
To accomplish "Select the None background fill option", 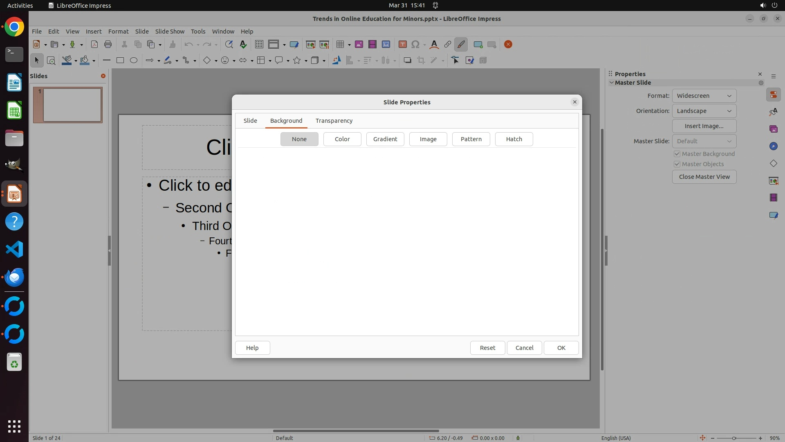I will (299, 139).
